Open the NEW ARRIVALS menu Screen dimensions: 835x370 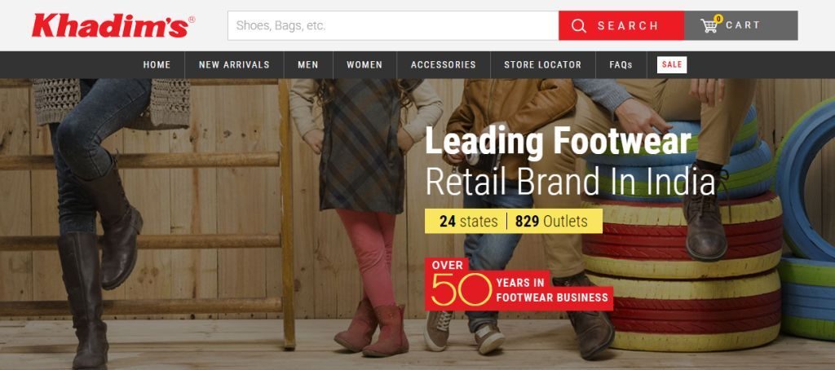(234, 65)
